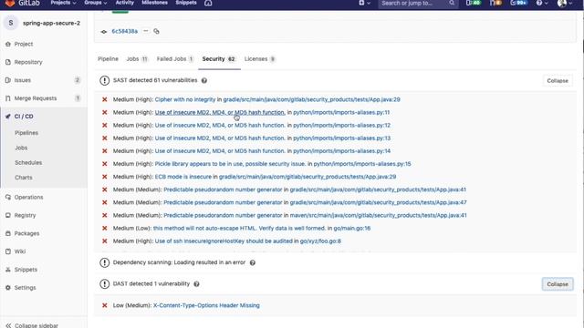Open the ECB mode is insecure vulnerability
The image size is (584, 328).
point(182,177)
